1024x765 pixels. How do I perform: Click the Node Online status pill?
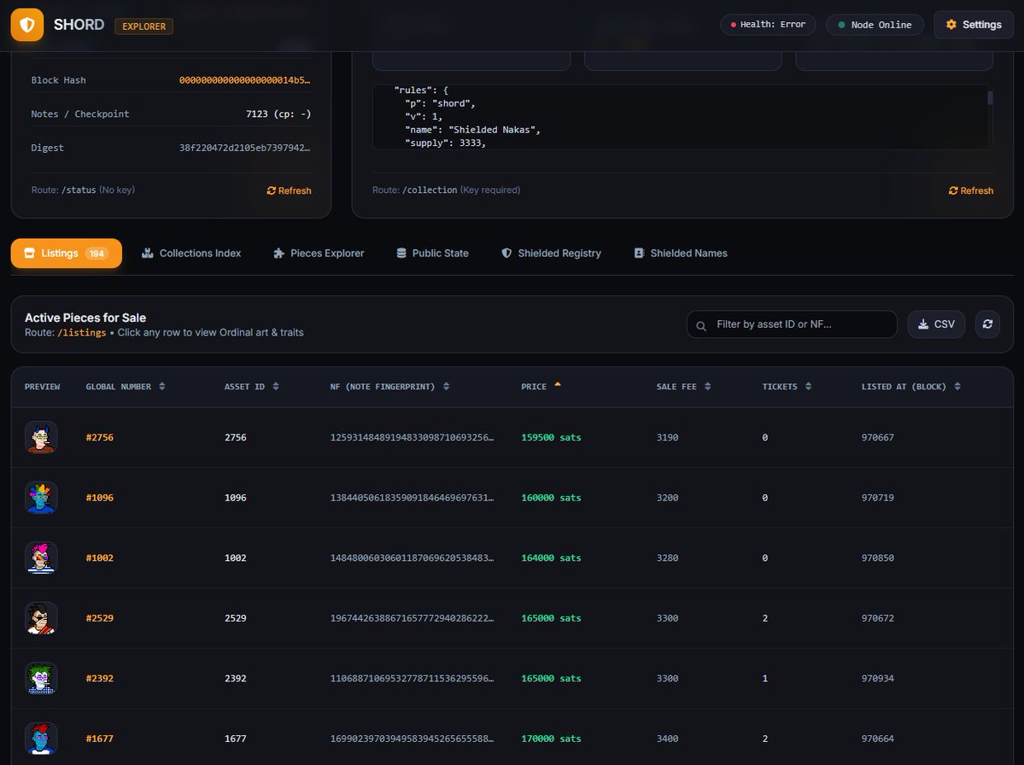pos(875,25)
